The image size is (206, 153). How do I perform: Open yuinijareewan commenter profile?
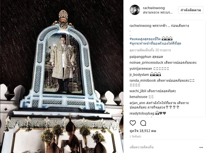click(141, 69)
